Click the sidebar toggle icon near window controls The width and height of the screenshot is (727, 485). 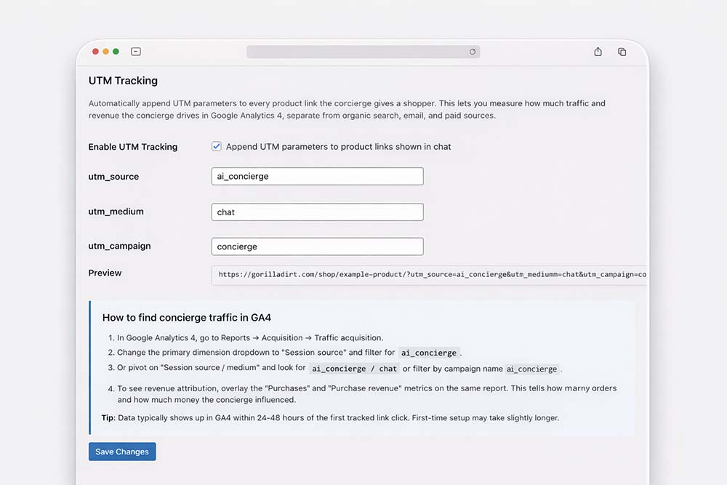(136, 52)
